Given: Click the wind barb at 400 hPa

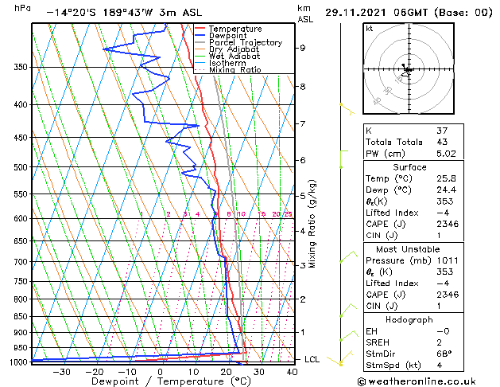Looking at the screenshot, I should (x=347, y=109).
